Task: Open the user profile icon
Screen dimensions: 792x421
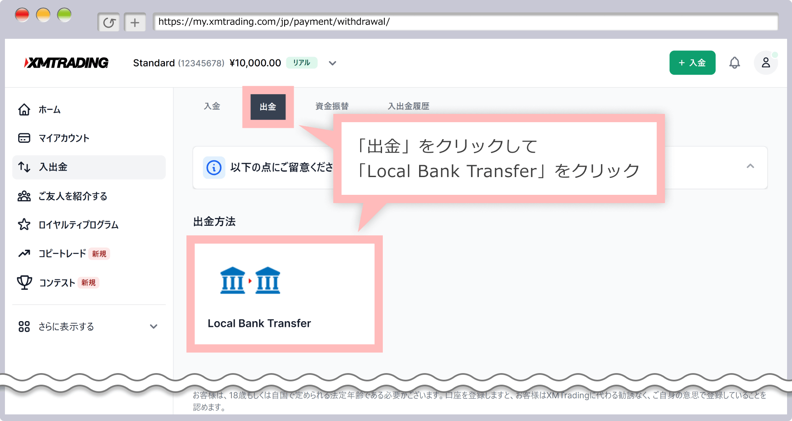Action: pos(766,63)
